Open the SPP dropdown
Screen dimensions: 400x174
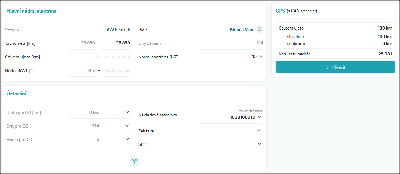pos(259,144)
